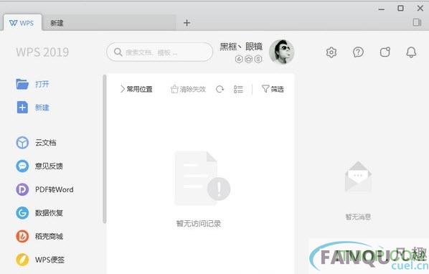
Task: Click the 打开 label in the sidebar
Action: [x=42, y=84]
